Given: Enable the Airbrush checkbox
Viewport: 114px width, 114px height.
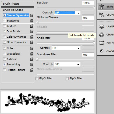Looking at the screenshot, I should (x=4, y=59).
